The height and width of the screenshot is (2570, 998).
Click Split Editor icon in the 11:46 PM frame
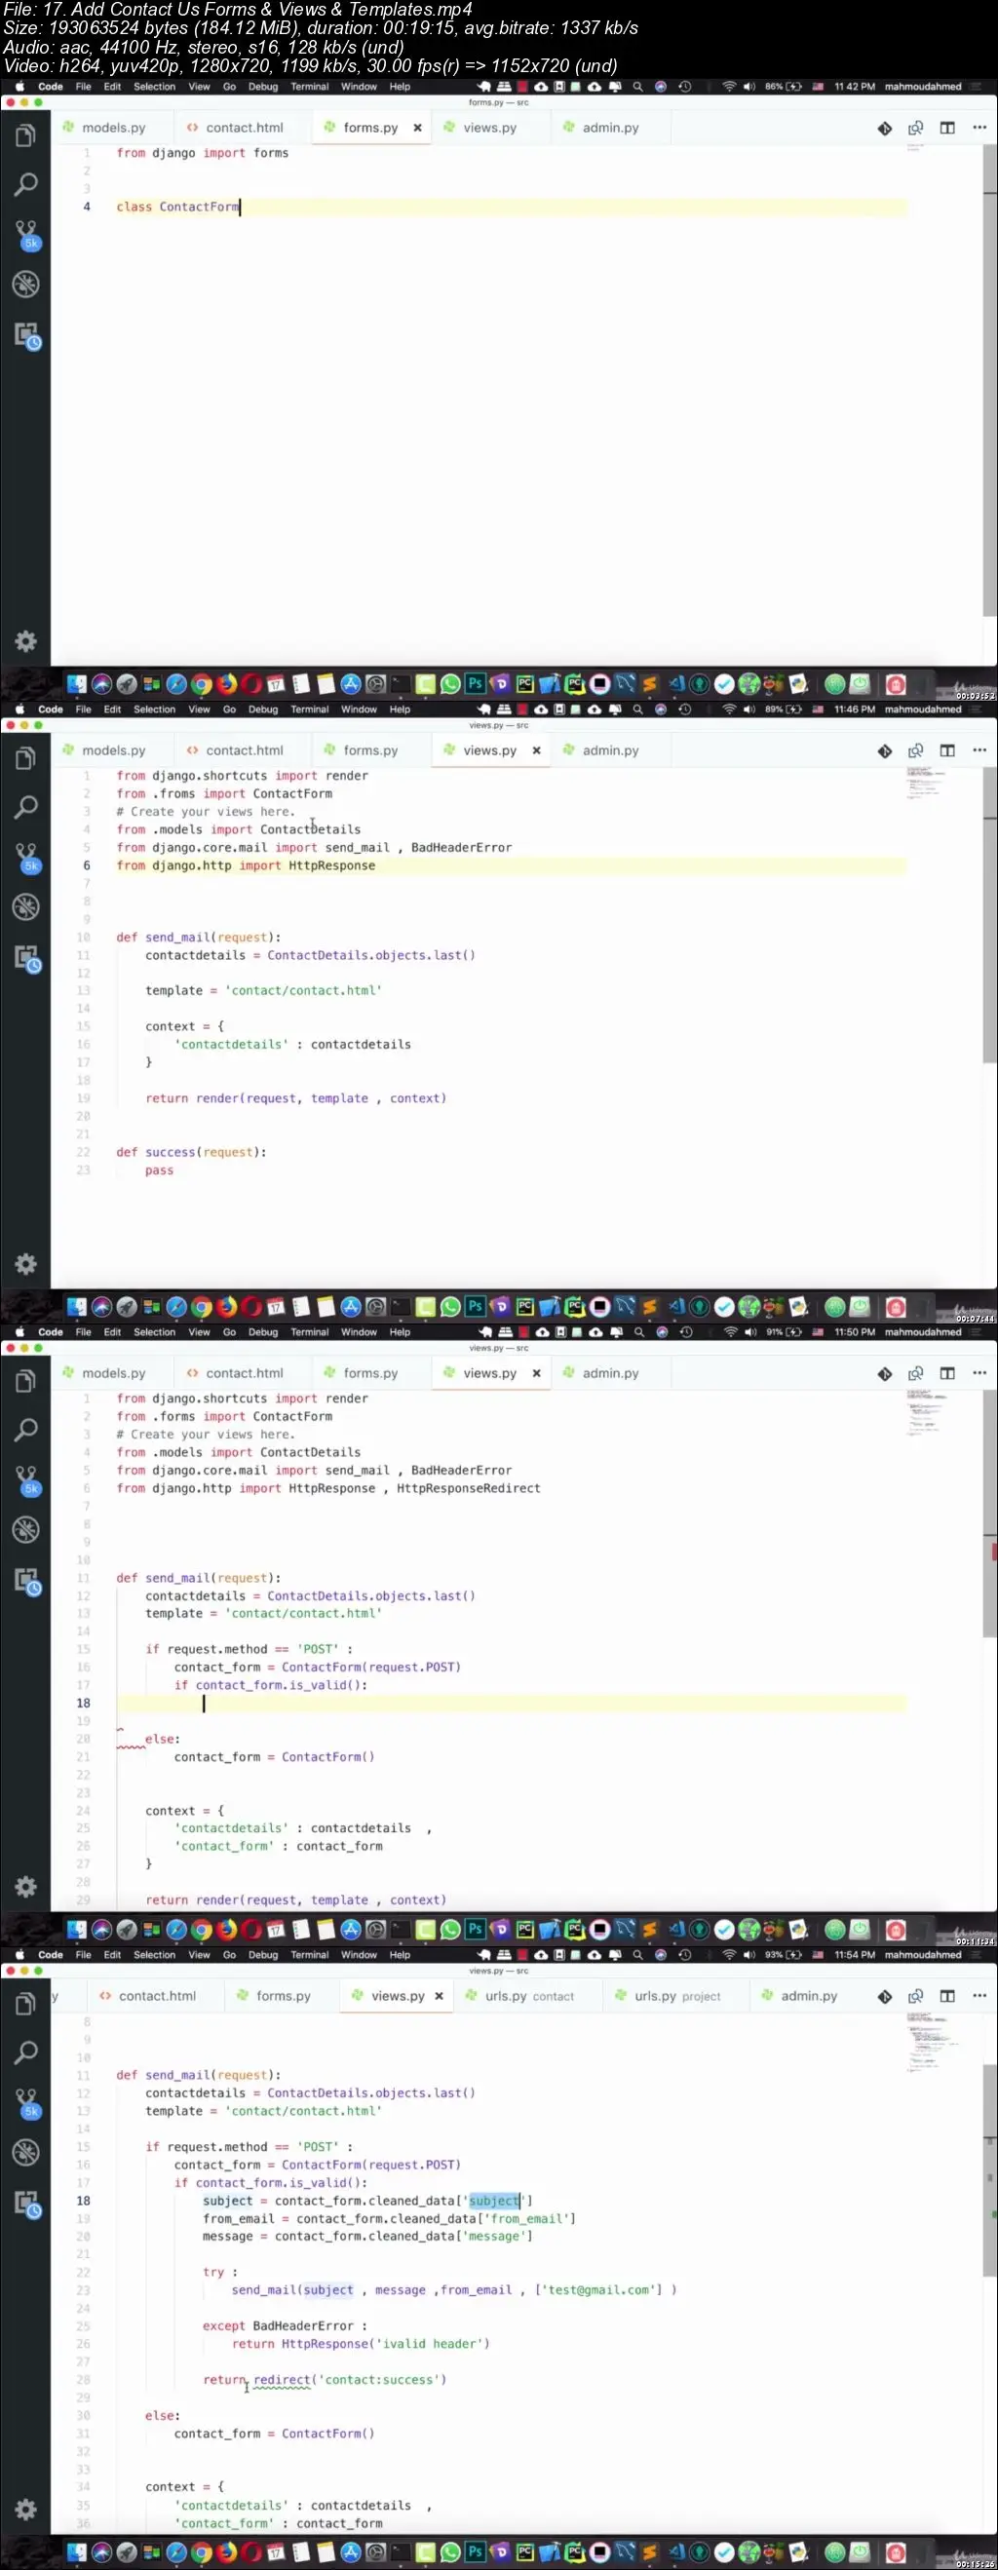pyautogui.click(x=947, y=750)
